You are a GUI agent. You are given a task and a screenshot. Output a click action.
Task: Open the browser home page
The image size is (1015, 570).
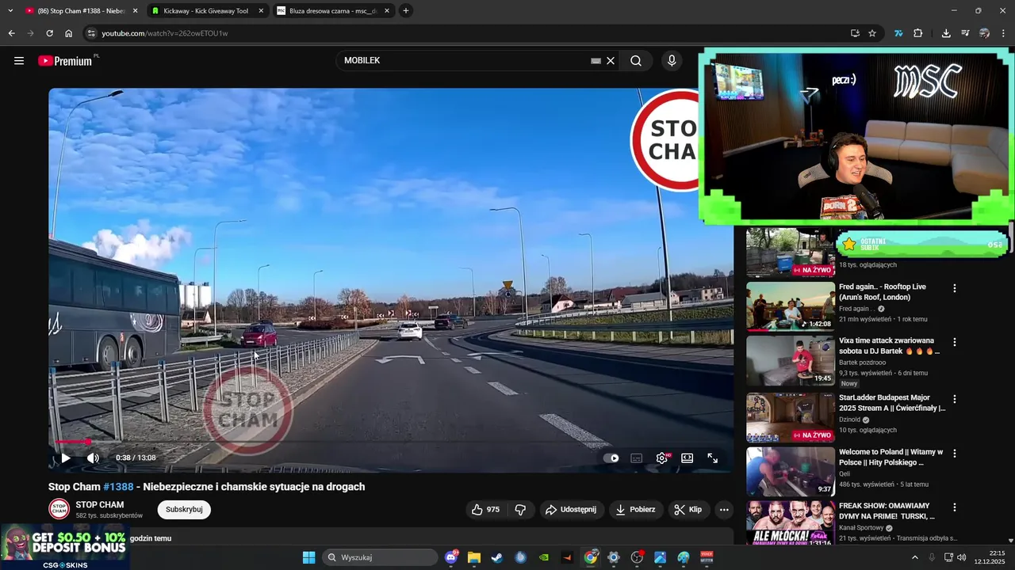(69, 33)
